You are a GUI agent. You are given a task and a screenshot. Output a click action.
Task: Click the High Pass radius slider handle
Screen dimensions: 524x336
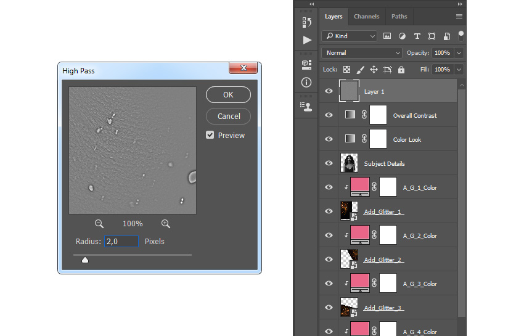[x=85, y=260]
